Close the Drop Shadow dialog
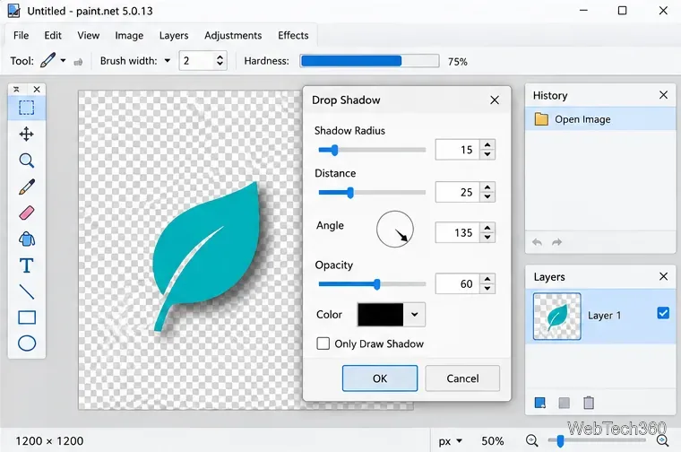This screenshot has height=452, width=681. (495, 100)
